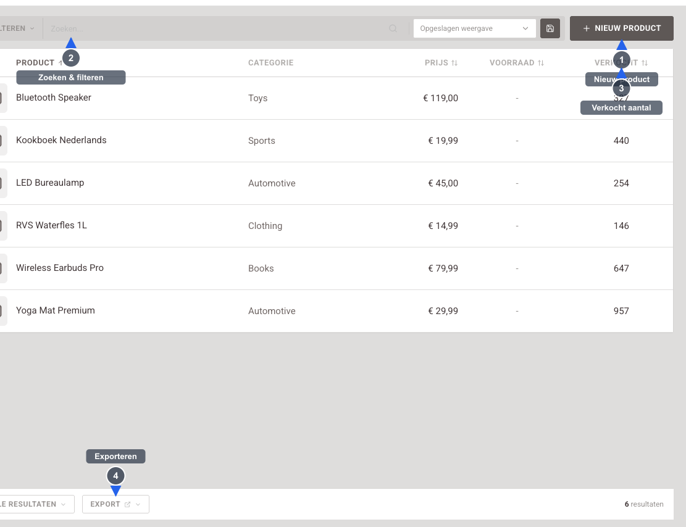Click the € 45,00 price cell
The height and width of the screenshot is (527, 686).
pos(443,183)
